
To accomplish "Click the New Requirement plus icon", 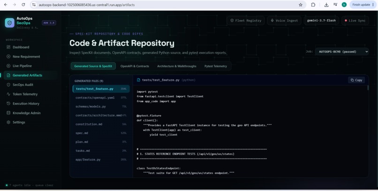I will [x=8, y=57].
